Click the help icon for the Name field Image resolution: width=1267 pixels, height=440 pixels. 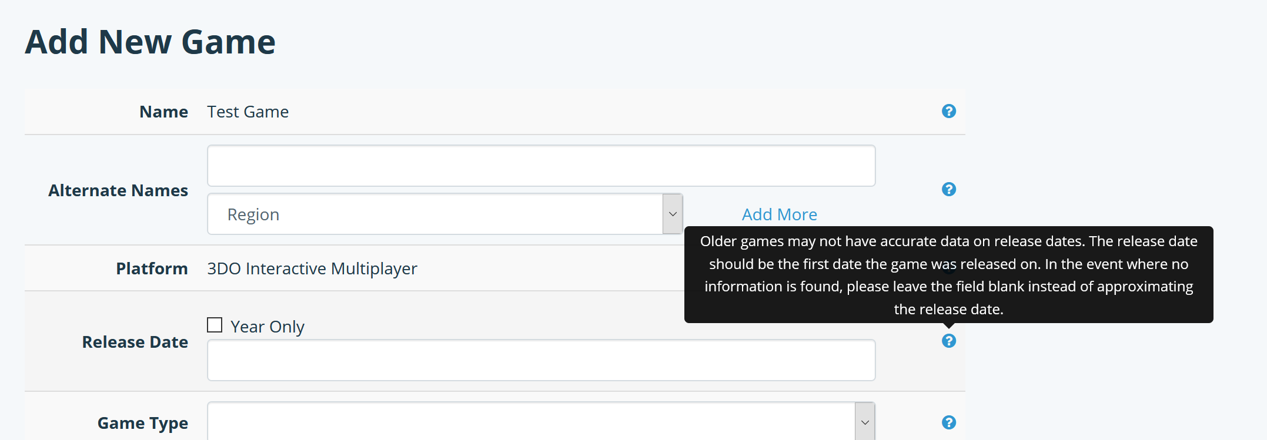tap(948, 111)
